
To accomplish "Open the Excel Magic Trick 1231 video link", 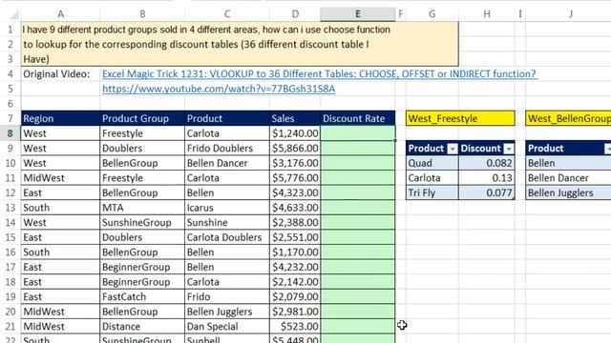I will coord(320,74).
